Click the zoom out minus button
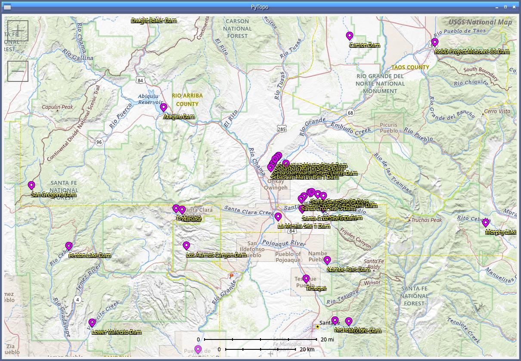Screen dimensions: 521x361 [x=18, y=71]
